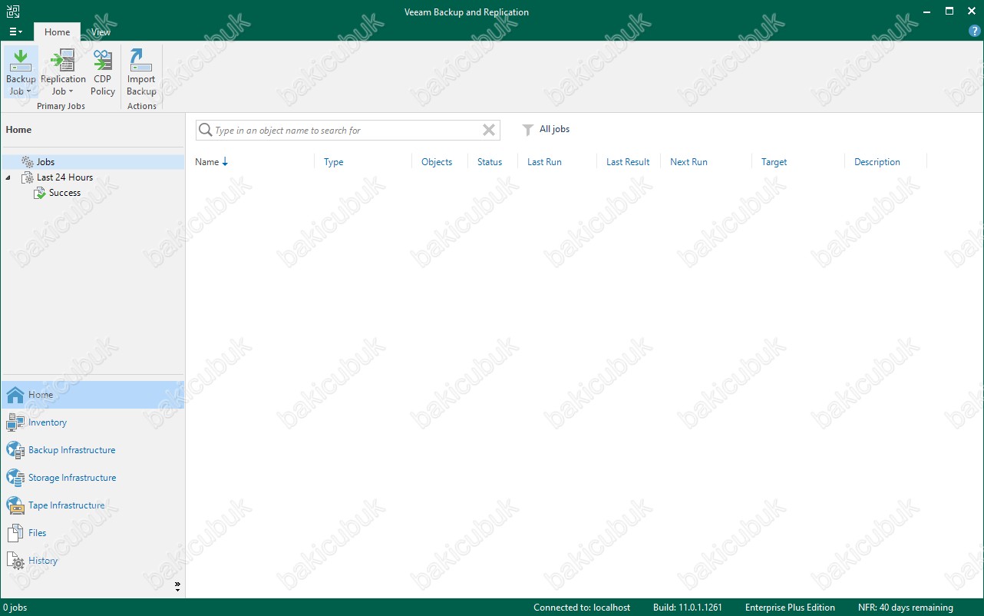Open the Files navigation view
The image size is (984, 616).
pyautogui.click(x=93, y=533)
